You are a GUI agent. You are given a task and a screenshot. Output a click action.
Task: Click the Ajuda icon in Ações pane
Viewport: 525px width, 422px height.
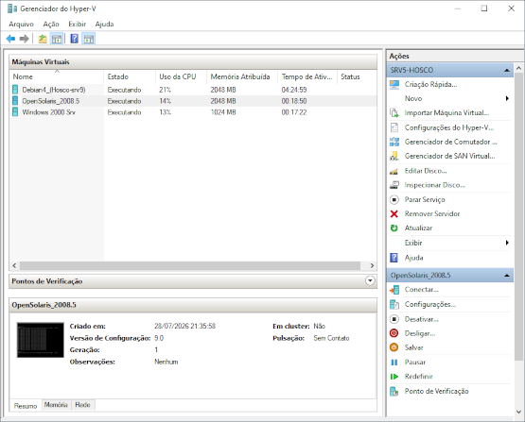(x=394, y=258)
